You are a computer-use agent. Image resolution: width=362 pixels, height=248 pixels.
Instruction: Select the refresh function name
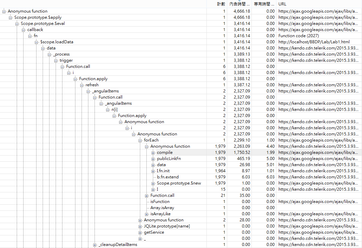pyautogui.click(x=92, y=85)
